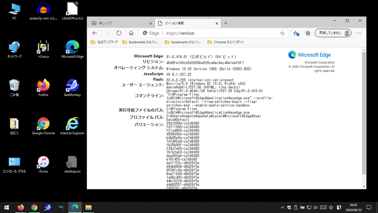Open the touch keyboard tray icon
This screenshot has width=378, height=213.
tap(323, 208)
